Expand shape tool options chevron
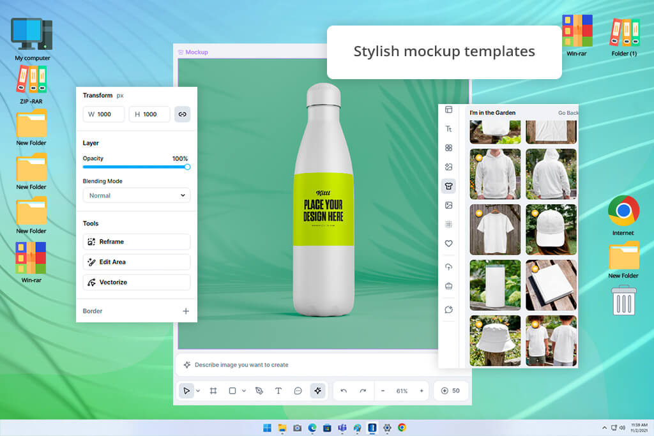Screen dimensions: 654x436 click(244, 391)
